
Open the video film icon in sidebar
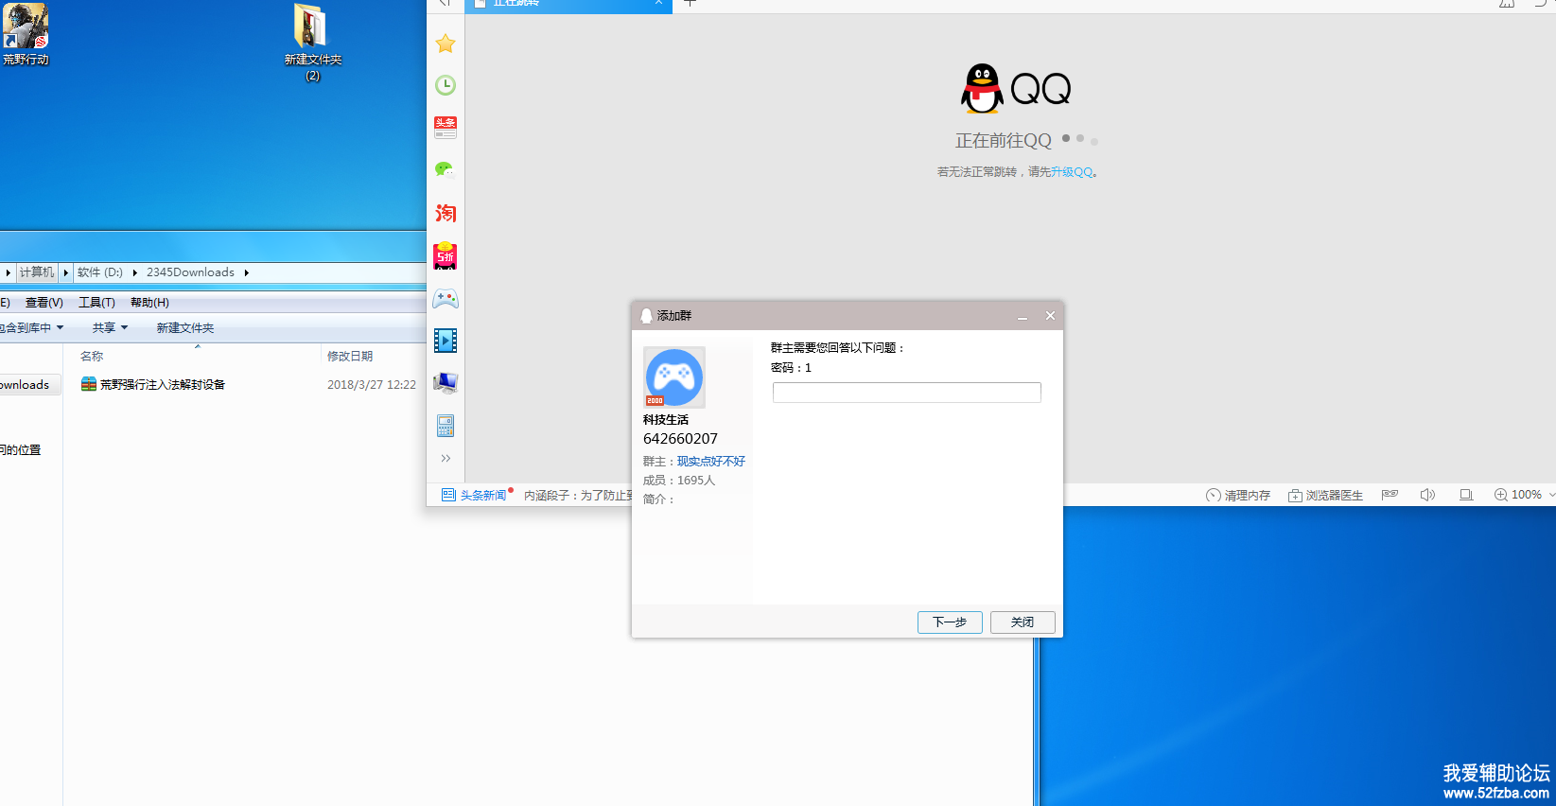click(446, 341)
